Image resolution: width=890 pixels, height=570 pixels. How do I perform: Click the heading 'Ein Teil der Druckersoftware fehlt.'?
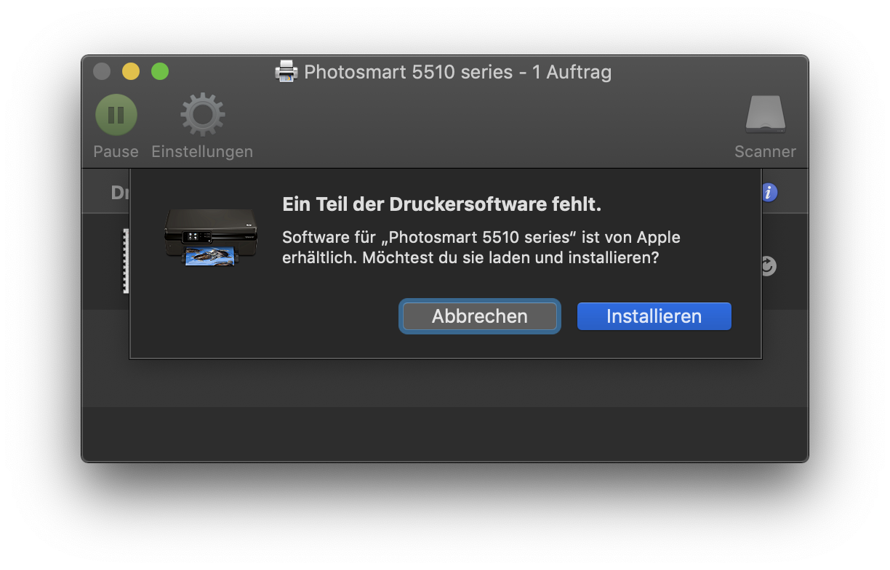click(x=442, y=204)
